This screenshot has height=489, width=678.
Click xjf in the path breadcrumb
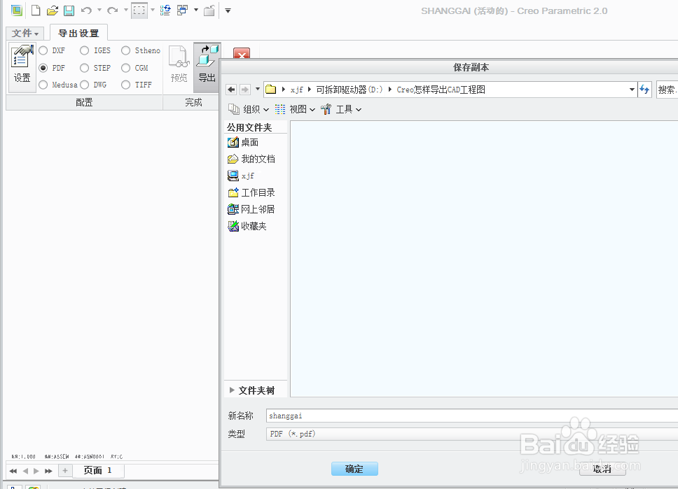click(x=297, y=90)
